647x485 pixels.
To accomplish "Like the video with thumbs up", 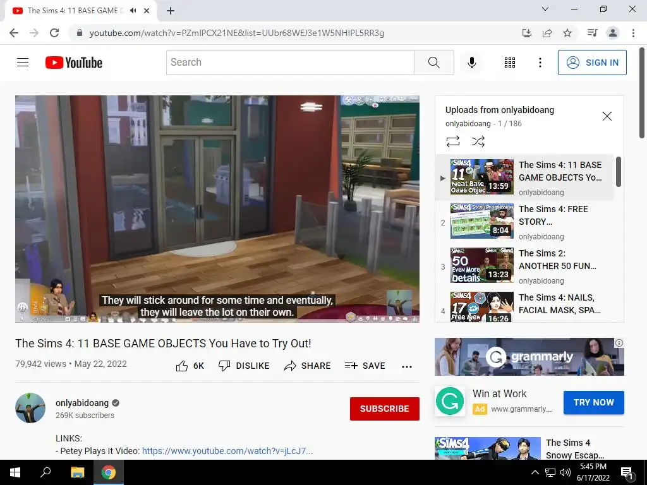I will [190, 366].
